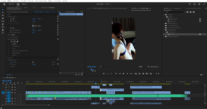Click the Export Frame camera icon

[x=143, y=74]
